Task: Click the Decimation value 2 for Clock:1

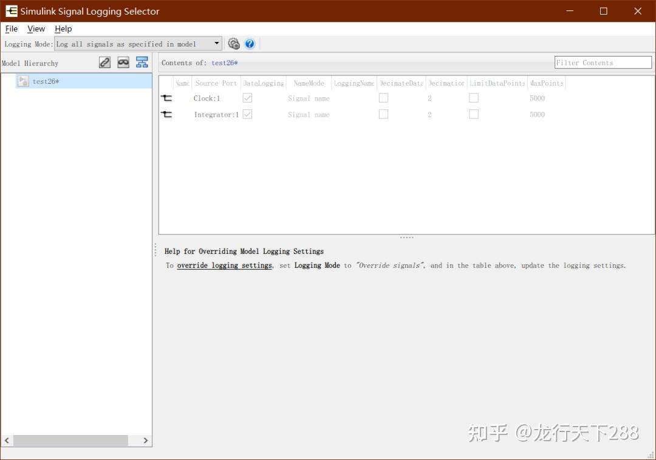Action: click(429, 98)
